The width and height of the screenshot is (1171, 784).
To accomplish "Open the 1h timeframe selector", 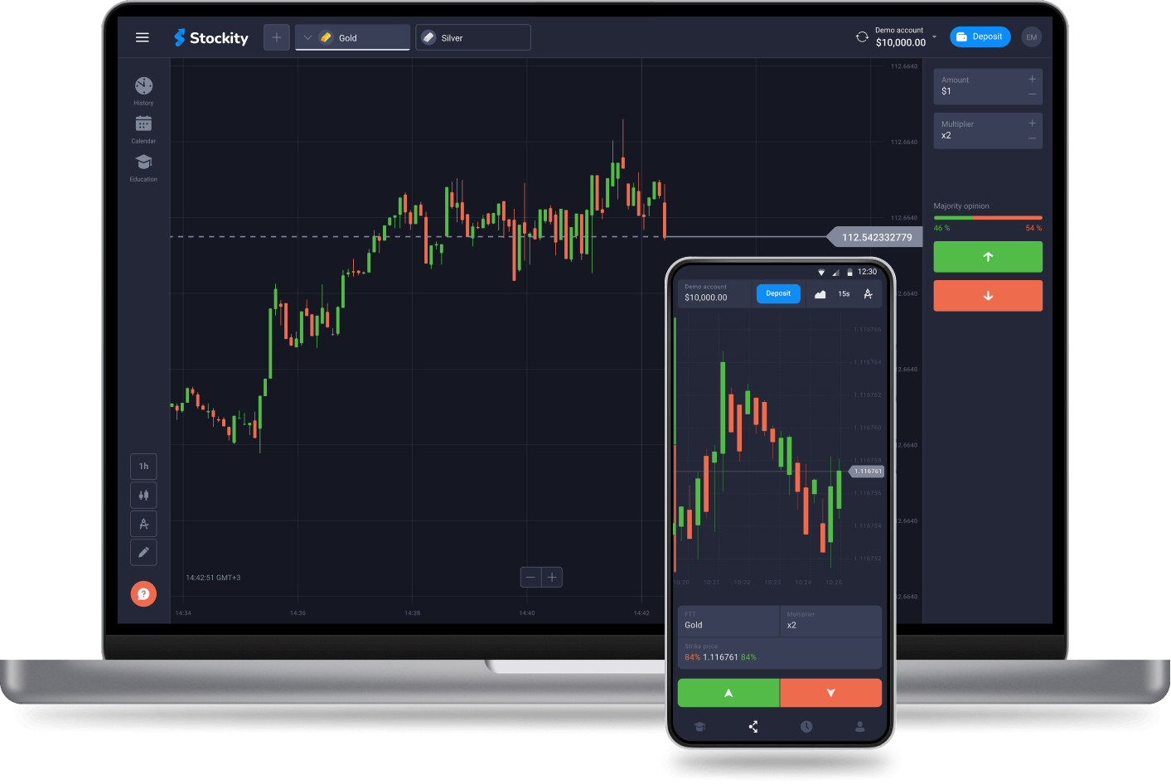I will click(143, 466).
